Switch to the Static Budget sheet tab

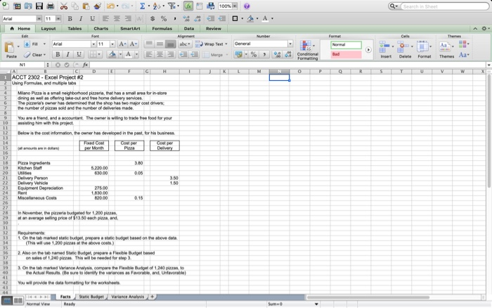91,297
